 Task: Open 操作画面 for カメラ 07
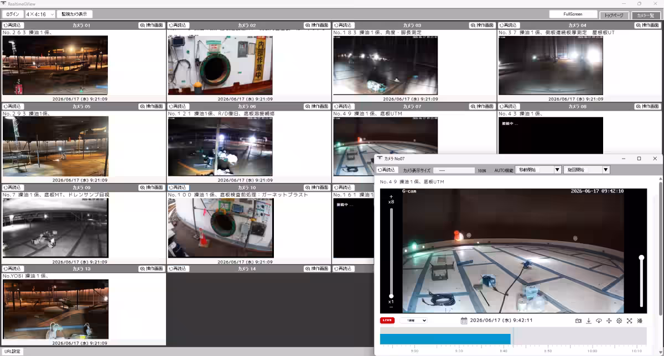pyautogui.click(x=482, y=106)
